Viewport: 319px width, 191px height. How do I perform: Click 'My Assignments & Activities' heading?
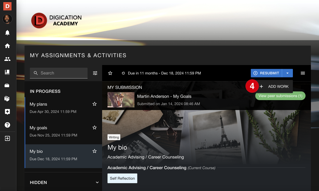coord(78,55)
